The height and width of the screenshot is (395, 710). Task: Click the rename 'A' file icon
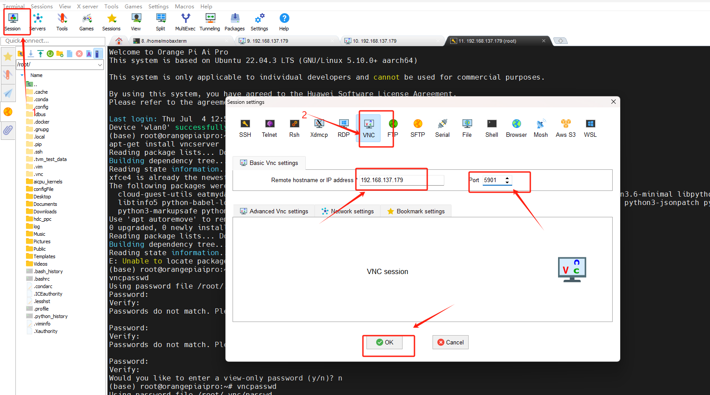point(89,54)
